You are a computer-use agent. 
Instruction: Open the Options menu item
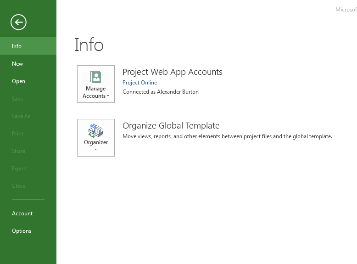coord(28,231)
